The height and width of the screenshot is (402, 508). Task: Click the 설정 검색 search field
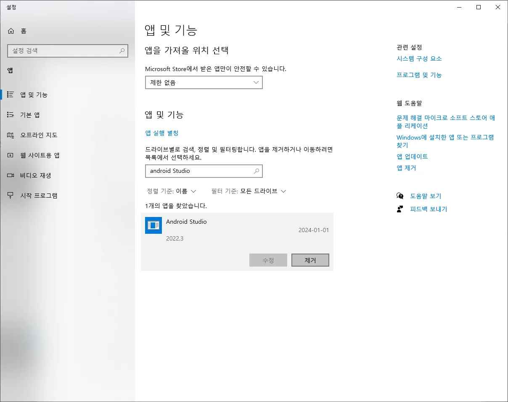point(68,51)
